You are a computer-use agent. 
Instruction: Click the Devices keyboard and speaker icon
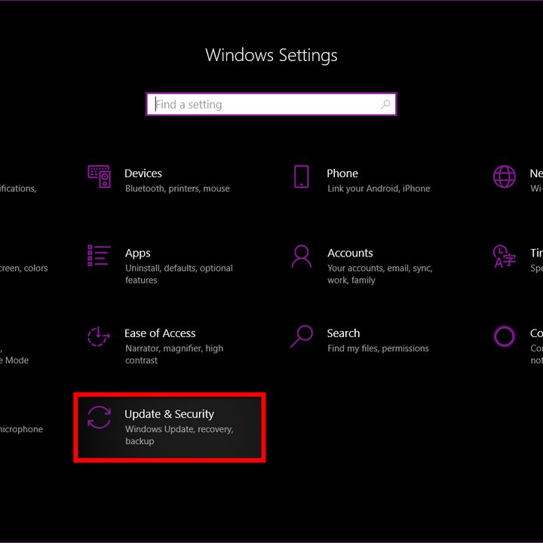[99, 176]
